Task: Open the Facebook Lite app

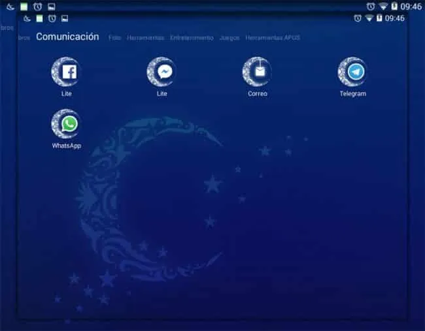Action: pos(66,72)
